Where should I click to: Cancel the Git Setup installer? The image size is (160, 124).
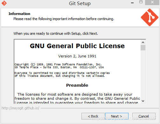144,116
